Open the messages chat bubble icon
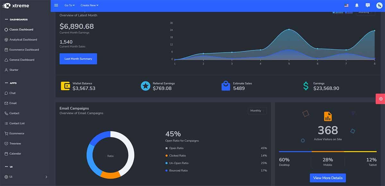Screen dimensions: 385x186 (368, 5)
